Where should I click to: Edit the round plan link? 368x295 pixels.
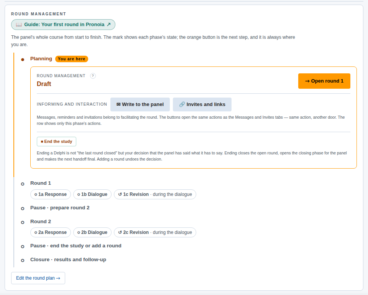[x=38, y=278]
